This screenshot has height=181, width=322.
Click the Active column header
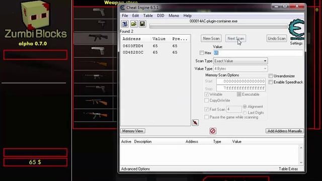pos(126,142)
